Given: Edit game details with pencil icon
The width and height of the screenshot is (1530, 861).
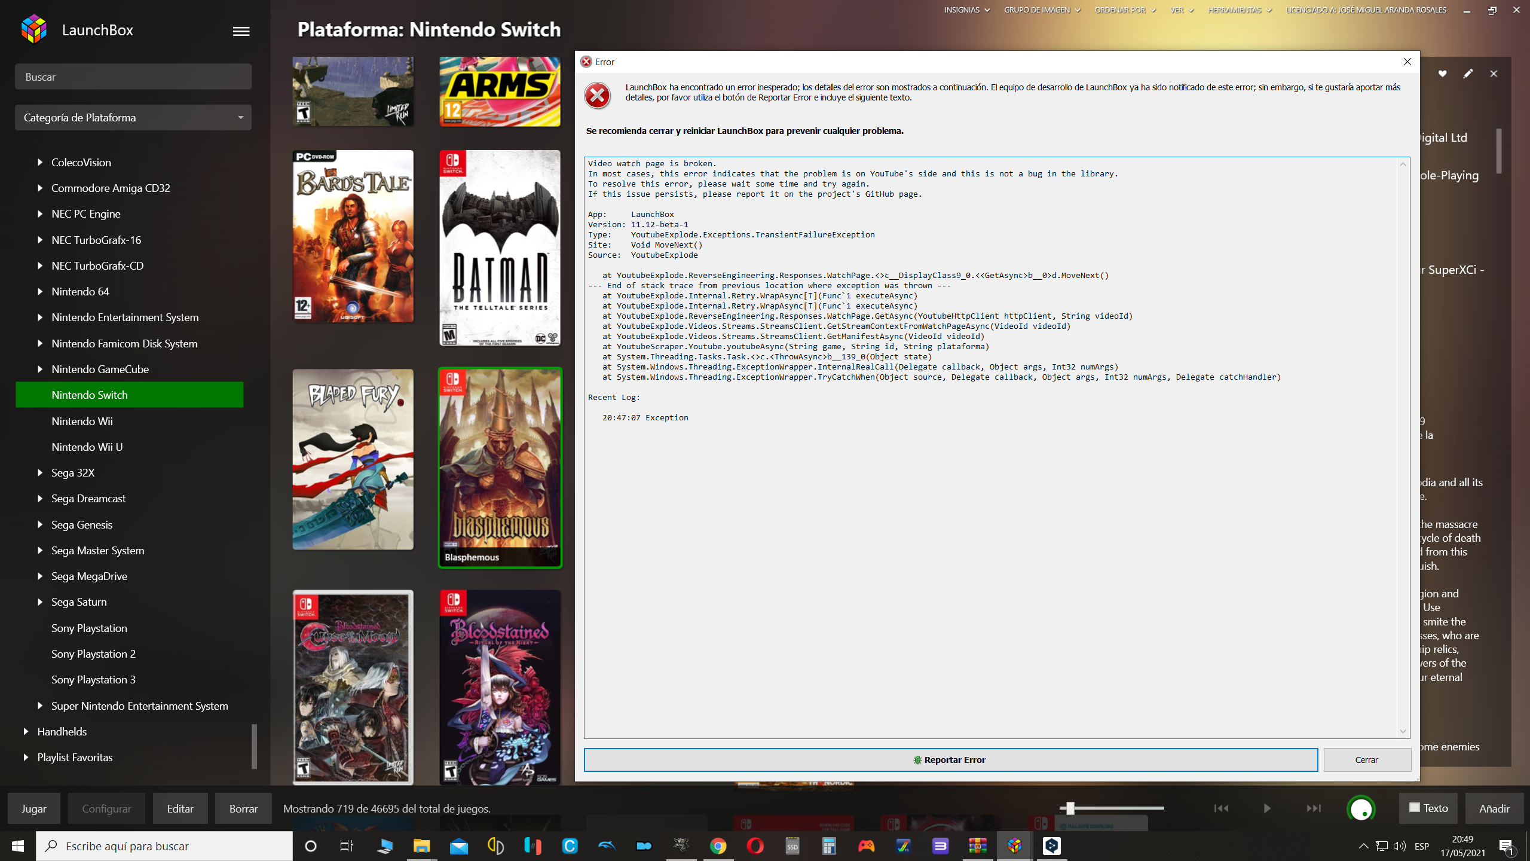Looking at the screenshot, I should (1468, 74).
